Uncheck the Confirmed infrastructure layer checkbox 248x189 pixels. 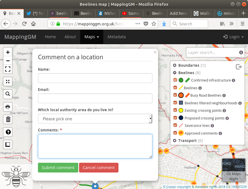(175, 80)
